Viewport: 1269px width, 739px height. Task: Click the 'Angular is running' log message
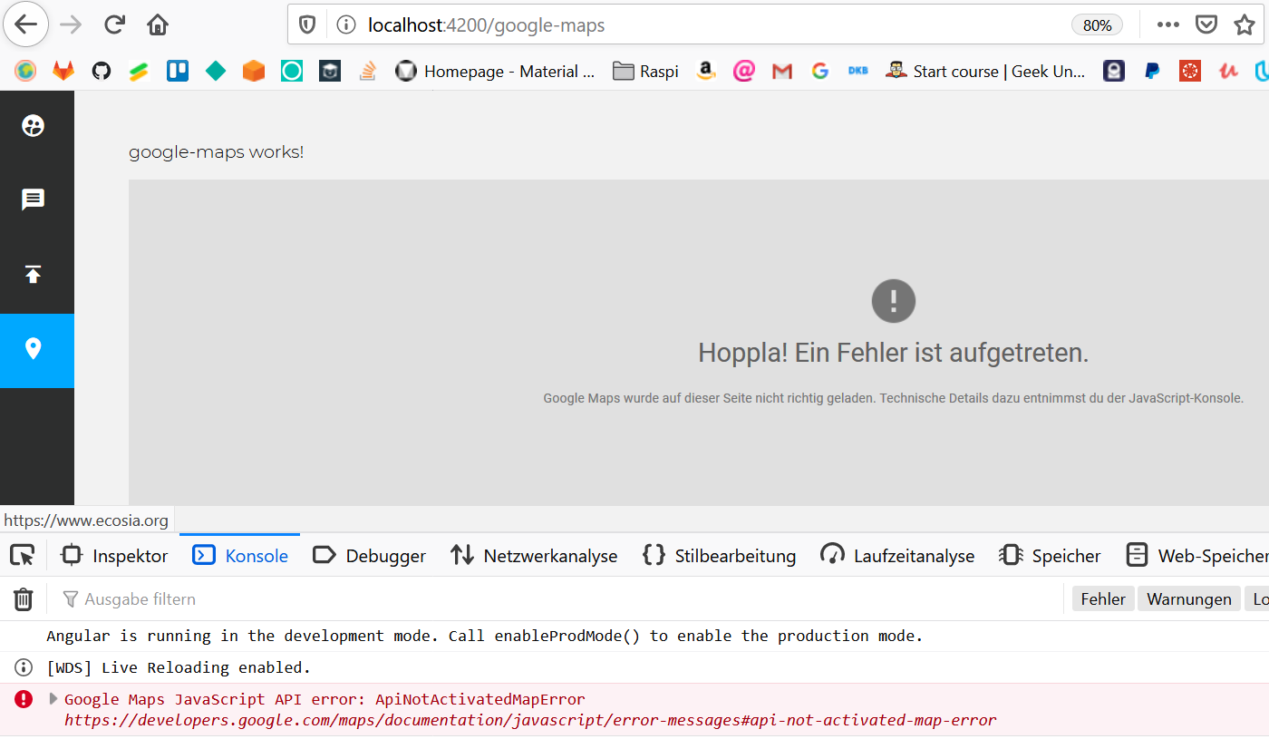tap(485, 636)
